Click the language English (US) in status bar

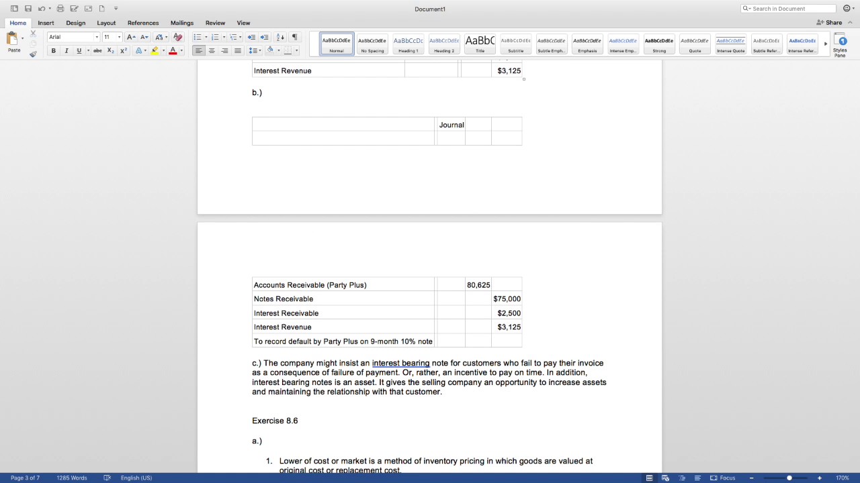pos(136,478)
